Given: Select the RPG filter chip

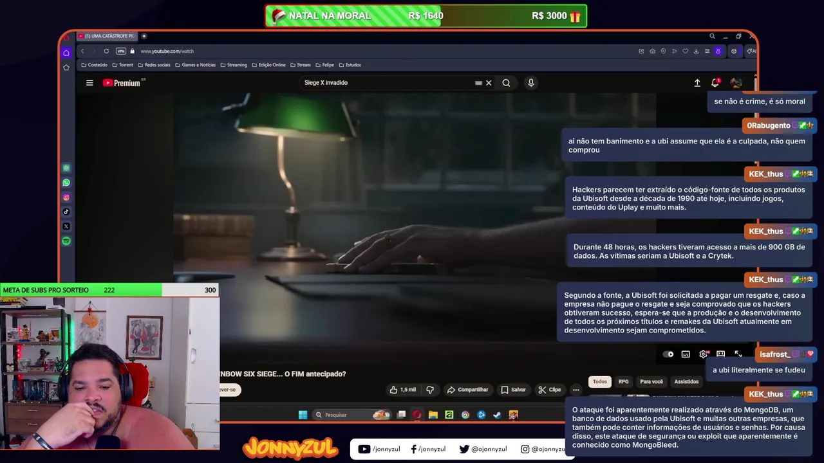Looking at the screenshot, I should point(624,381).
